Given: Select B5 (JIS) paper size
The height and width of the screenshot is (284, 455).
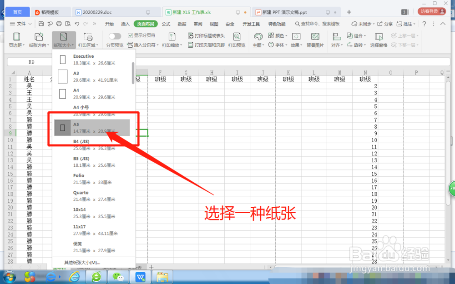Looking at the screenshot, I should (x=92, y=162).
